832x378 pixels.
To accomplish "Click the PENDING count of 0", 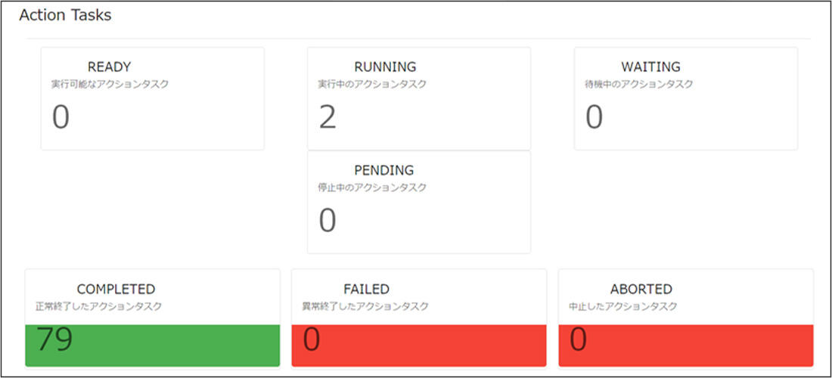I will click(328, 221).
